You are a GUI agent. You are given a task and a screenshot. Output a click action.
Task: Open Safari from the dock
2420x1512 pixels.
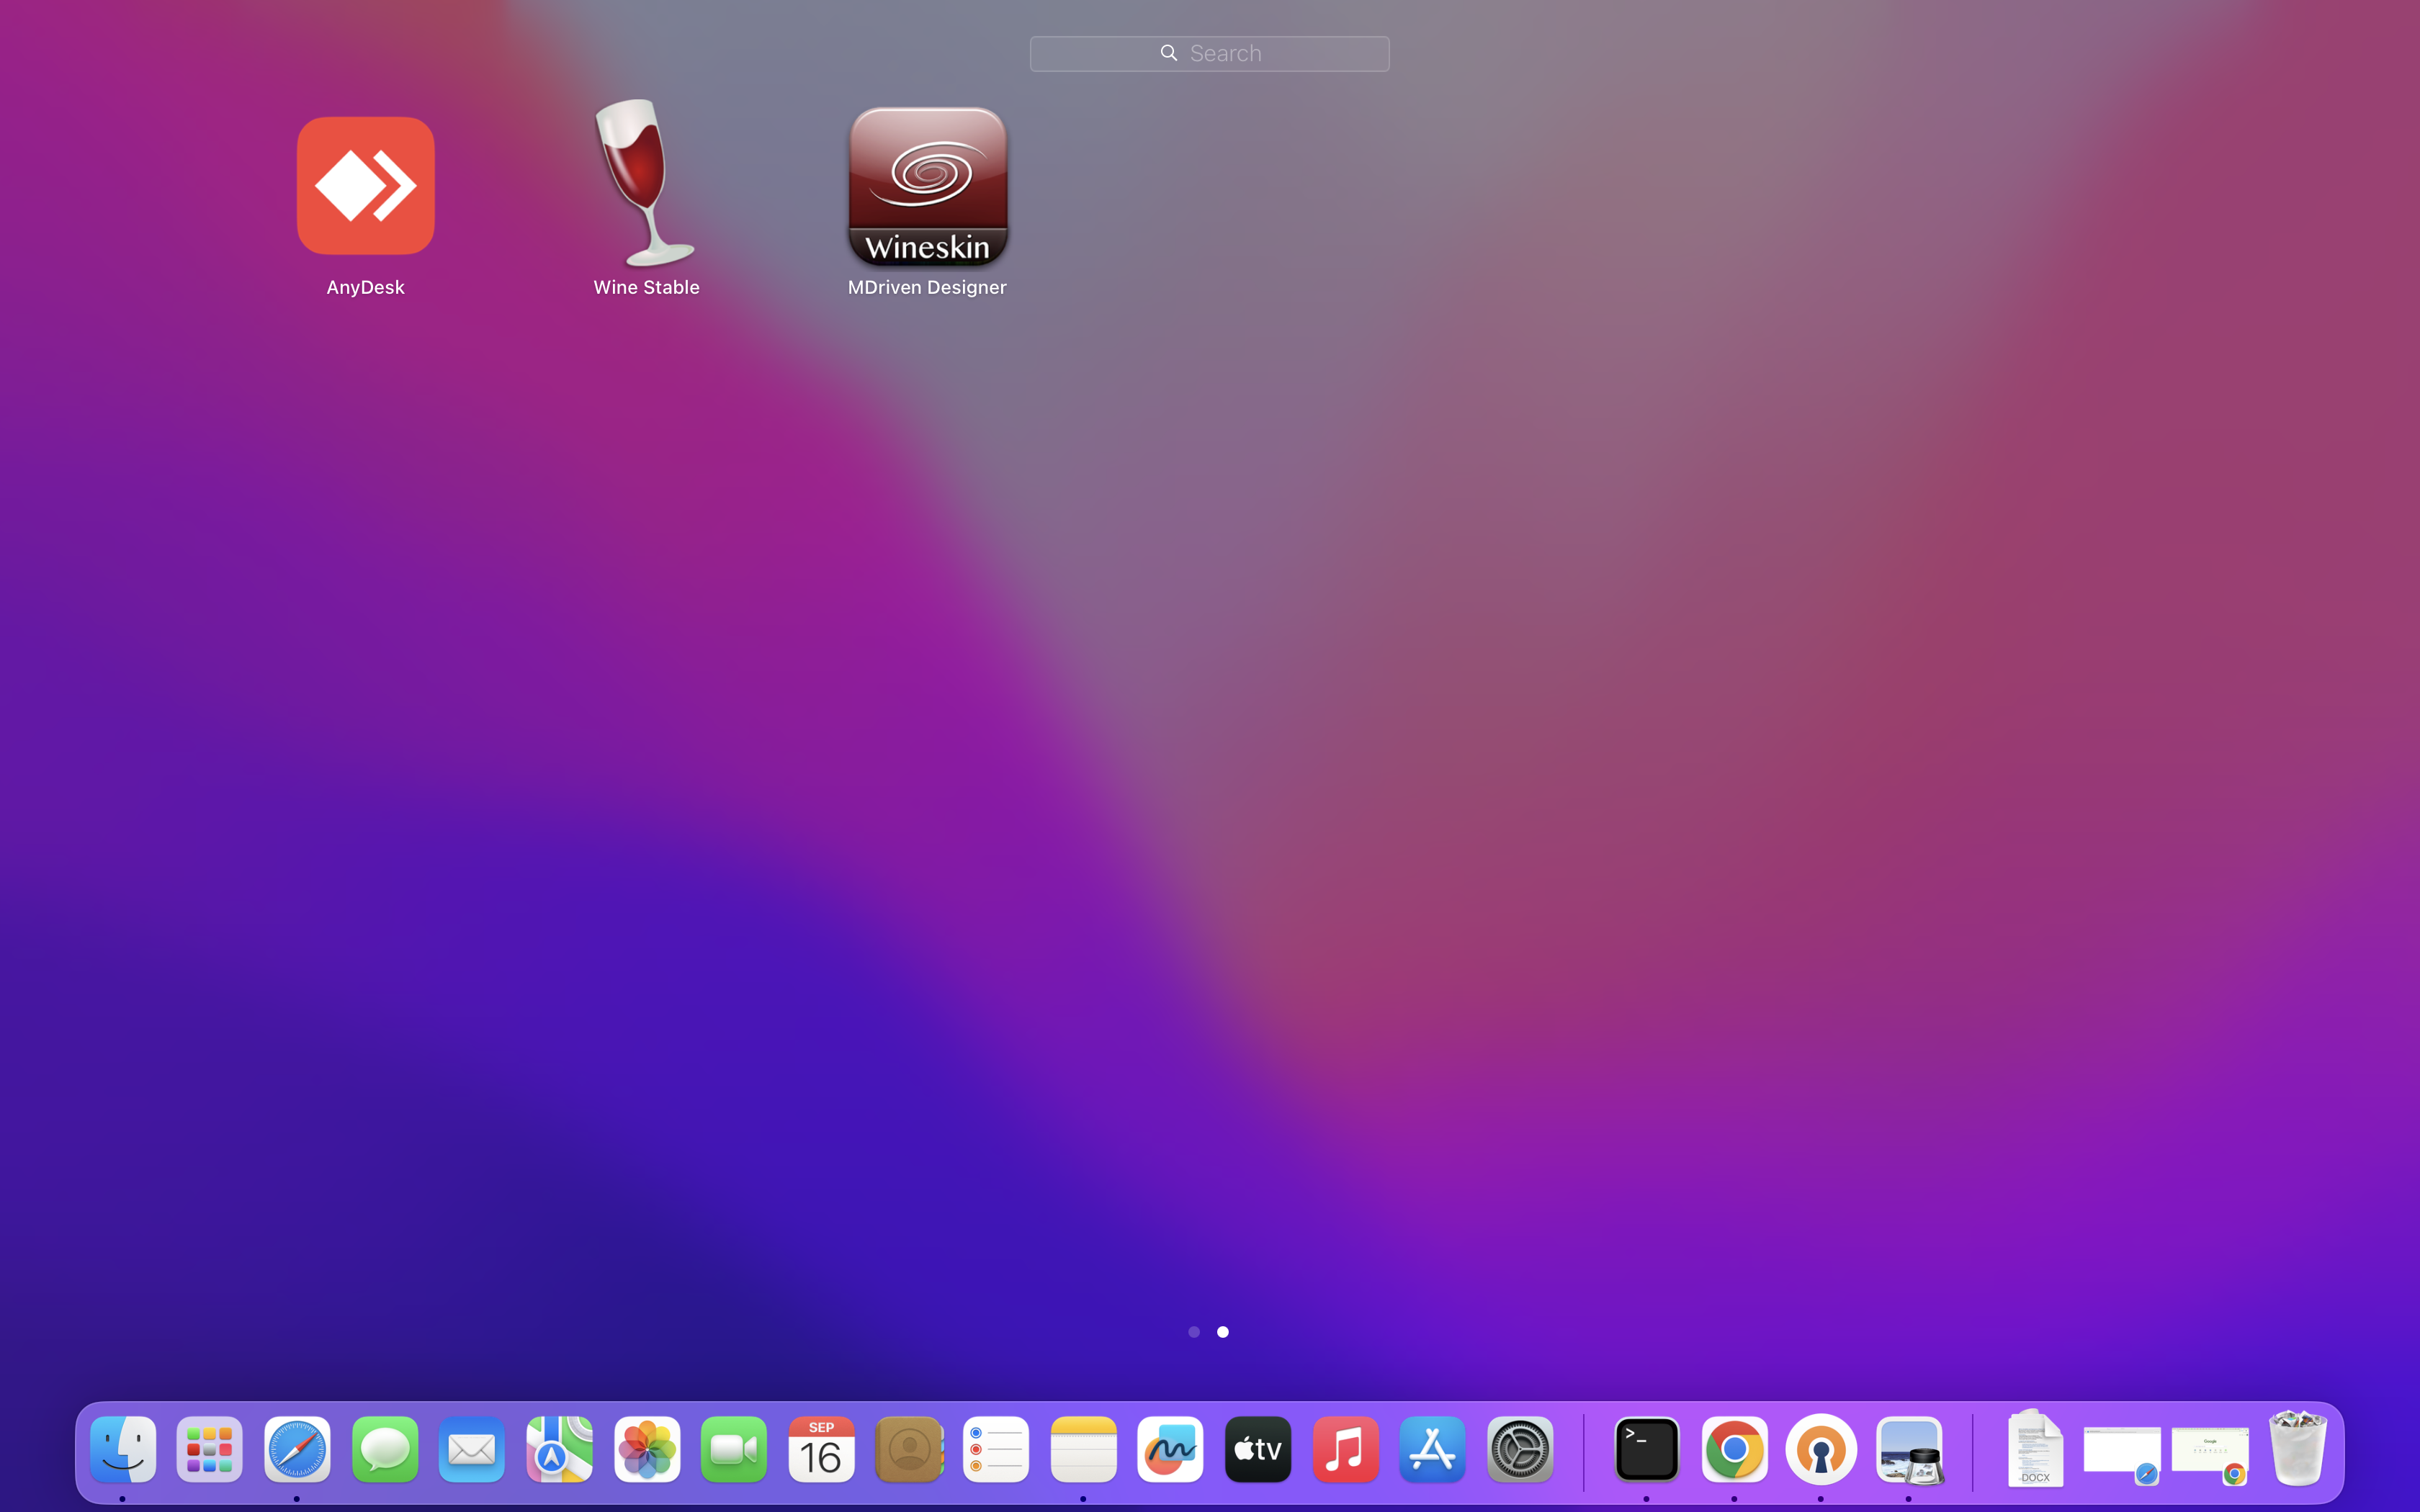tap(297, 1449)
